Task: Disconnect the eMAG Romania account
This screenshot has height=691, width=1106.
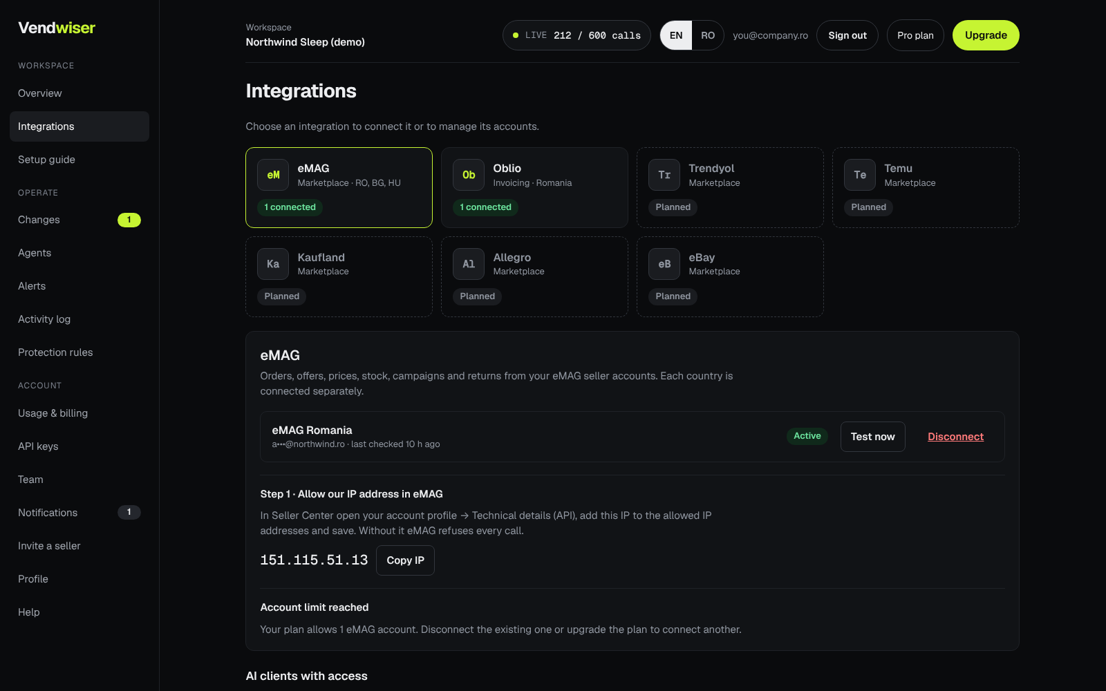Action: tap(955, 437)
